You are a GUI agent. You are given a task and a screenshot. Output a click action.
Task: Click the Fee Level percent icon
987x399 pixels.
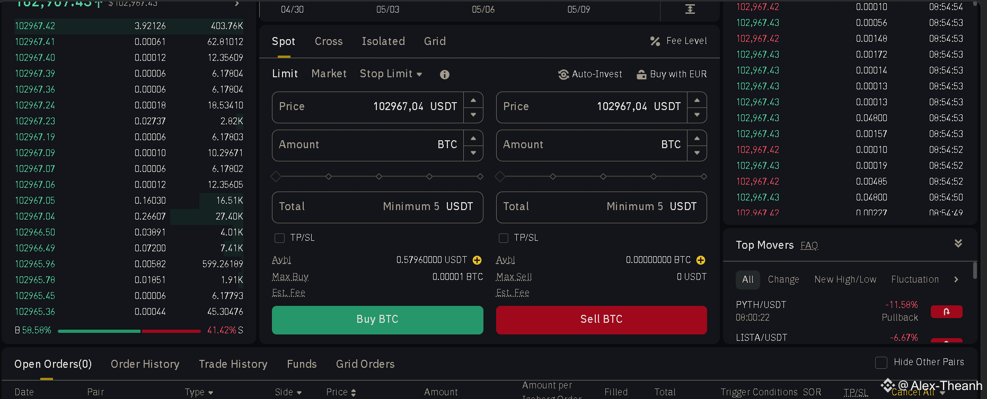tap(655, 41)
